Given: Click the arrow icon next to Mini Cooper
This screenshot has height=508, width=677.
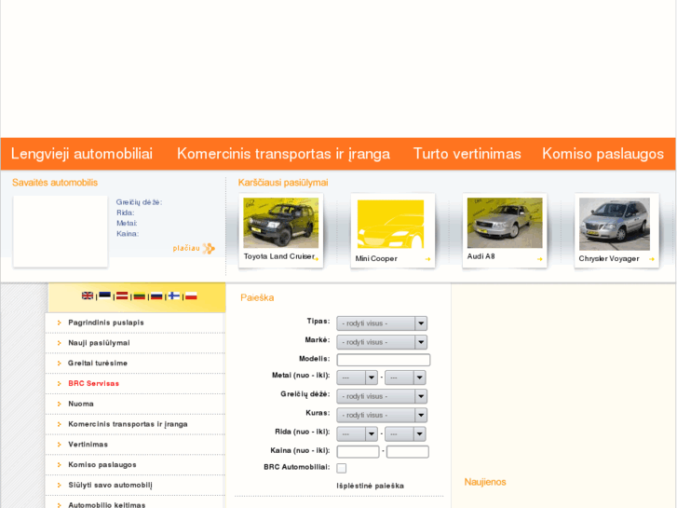Looking at the screenshot, I should 427,259.
